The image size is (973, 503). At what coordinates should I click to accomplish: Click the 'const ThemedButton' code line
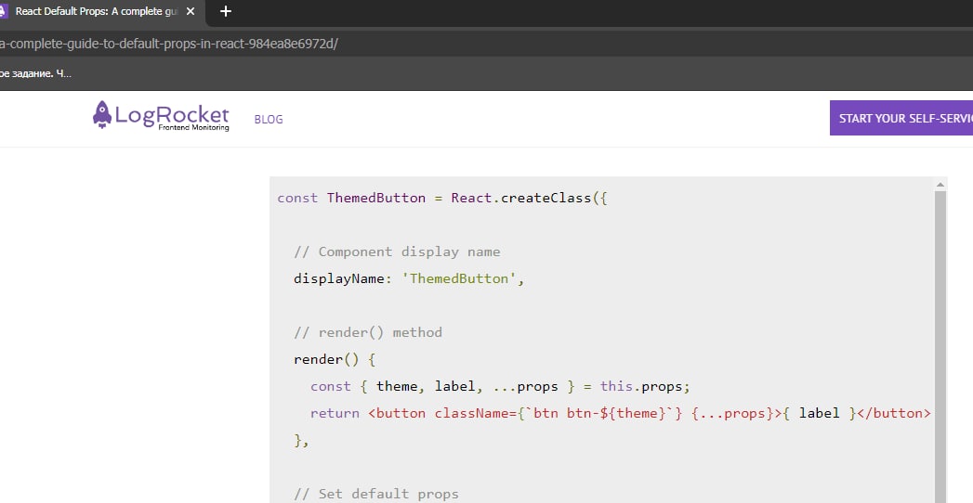click(441, 199)
